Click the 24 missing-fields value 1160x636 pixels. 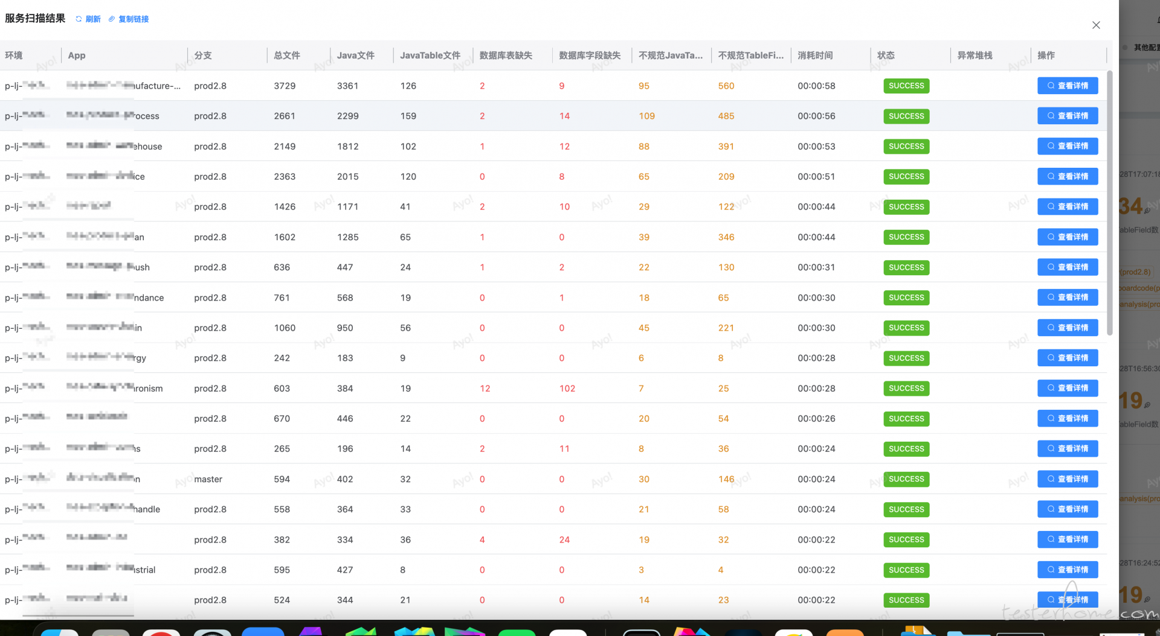(x=564, y=539)
